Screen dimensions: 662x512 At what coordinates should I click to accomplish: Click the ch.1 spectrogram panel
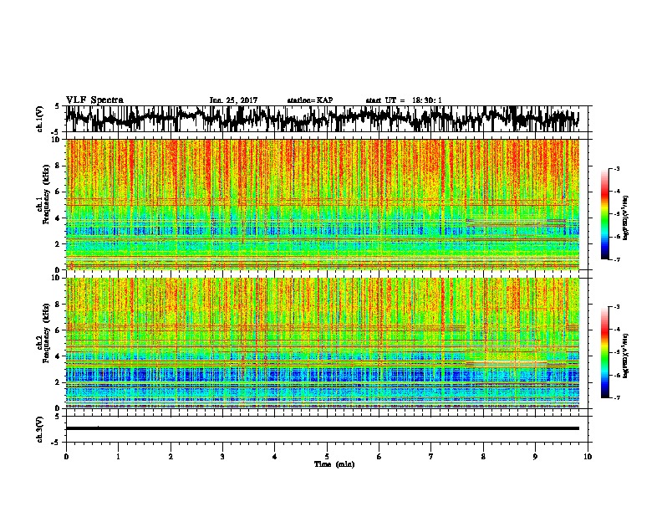click(323, 204)
